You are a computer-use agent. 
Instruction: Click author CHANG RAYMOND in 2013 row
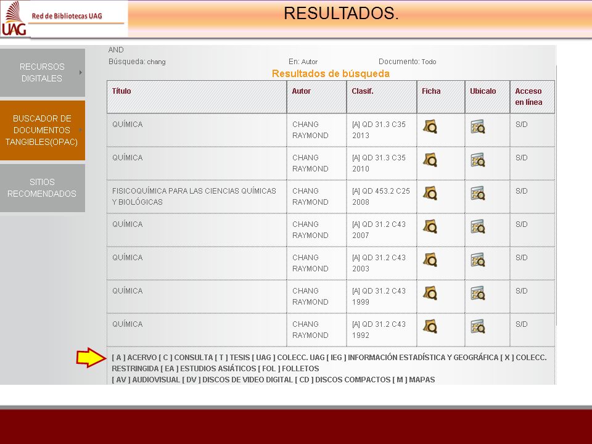(310, 130)
